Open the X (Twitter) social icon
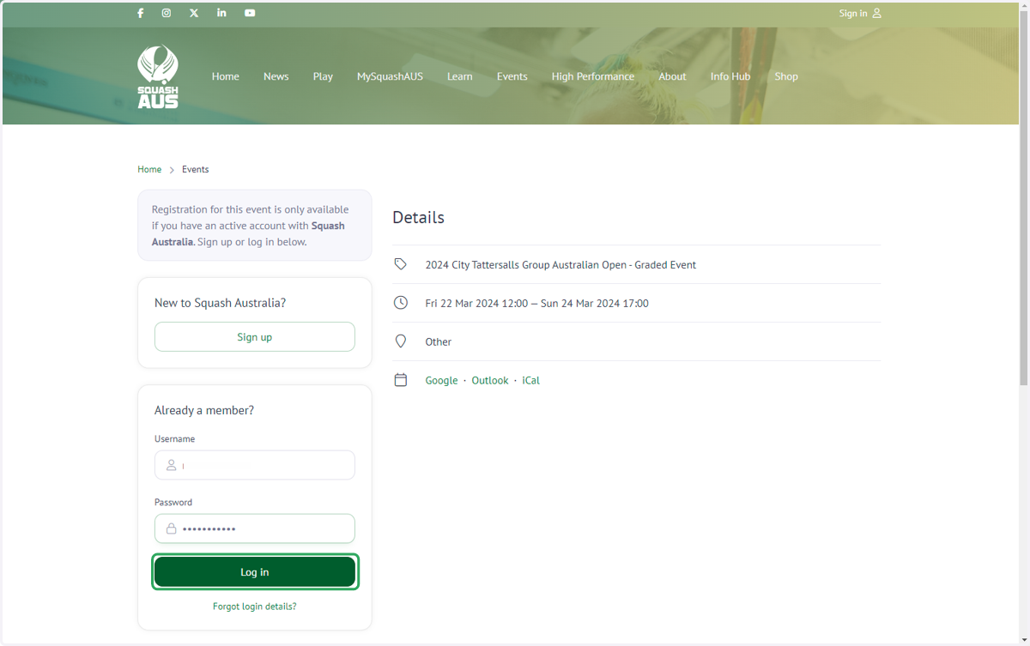 [x=194, y=13]
